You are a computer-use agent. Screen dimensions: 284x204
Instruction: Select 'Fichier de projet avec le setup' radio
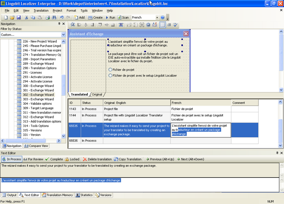111,75
